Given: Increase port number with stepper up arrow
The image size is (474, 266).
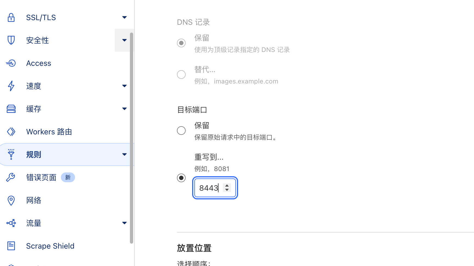Looking at the screenshot, I should click(x=227, y=186).
